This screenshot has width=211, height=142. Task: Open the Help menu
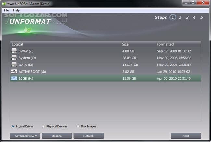point(16,10)
